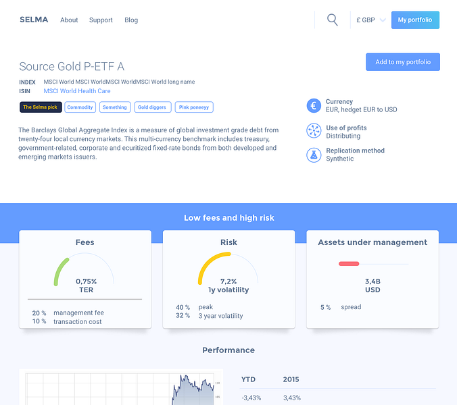
Task: Click the 3,4B USD value
Action: pyautogui.click(x=372, y=286)
